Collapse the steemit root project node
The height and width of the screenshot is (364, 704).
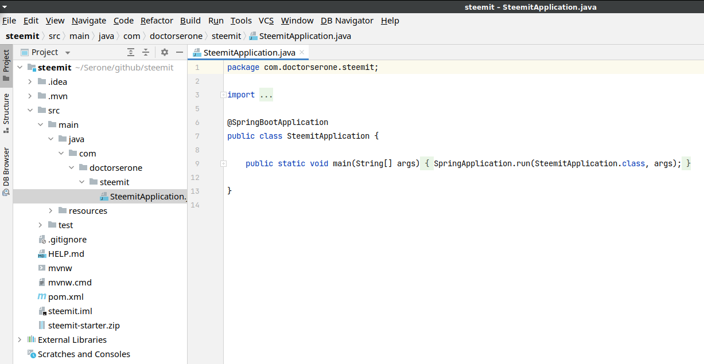click(20, 68)
